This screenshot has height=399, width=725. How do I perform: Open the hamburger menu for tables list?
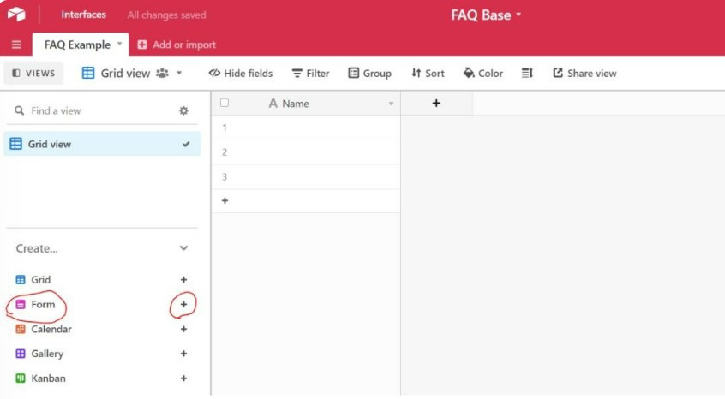coord(16,45)
